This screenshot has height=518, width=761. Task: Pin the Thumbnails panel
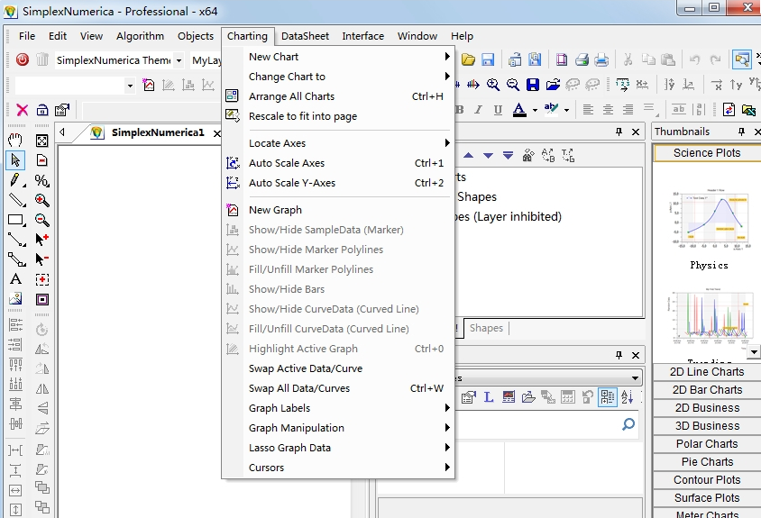point(741,132)
